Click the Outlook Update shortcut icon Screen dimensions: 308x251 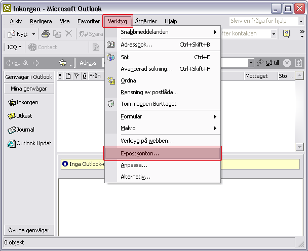click(x=12, y=143)
